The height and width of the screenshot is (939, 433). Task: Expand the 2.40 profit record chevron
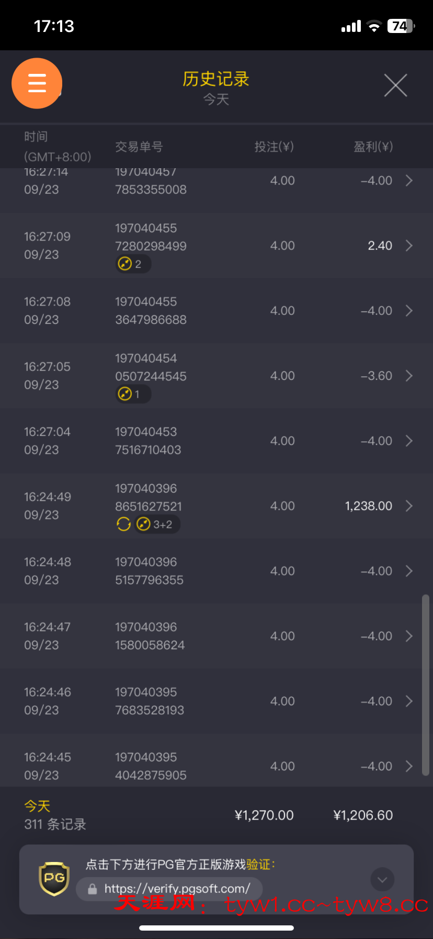pos(409,246)
